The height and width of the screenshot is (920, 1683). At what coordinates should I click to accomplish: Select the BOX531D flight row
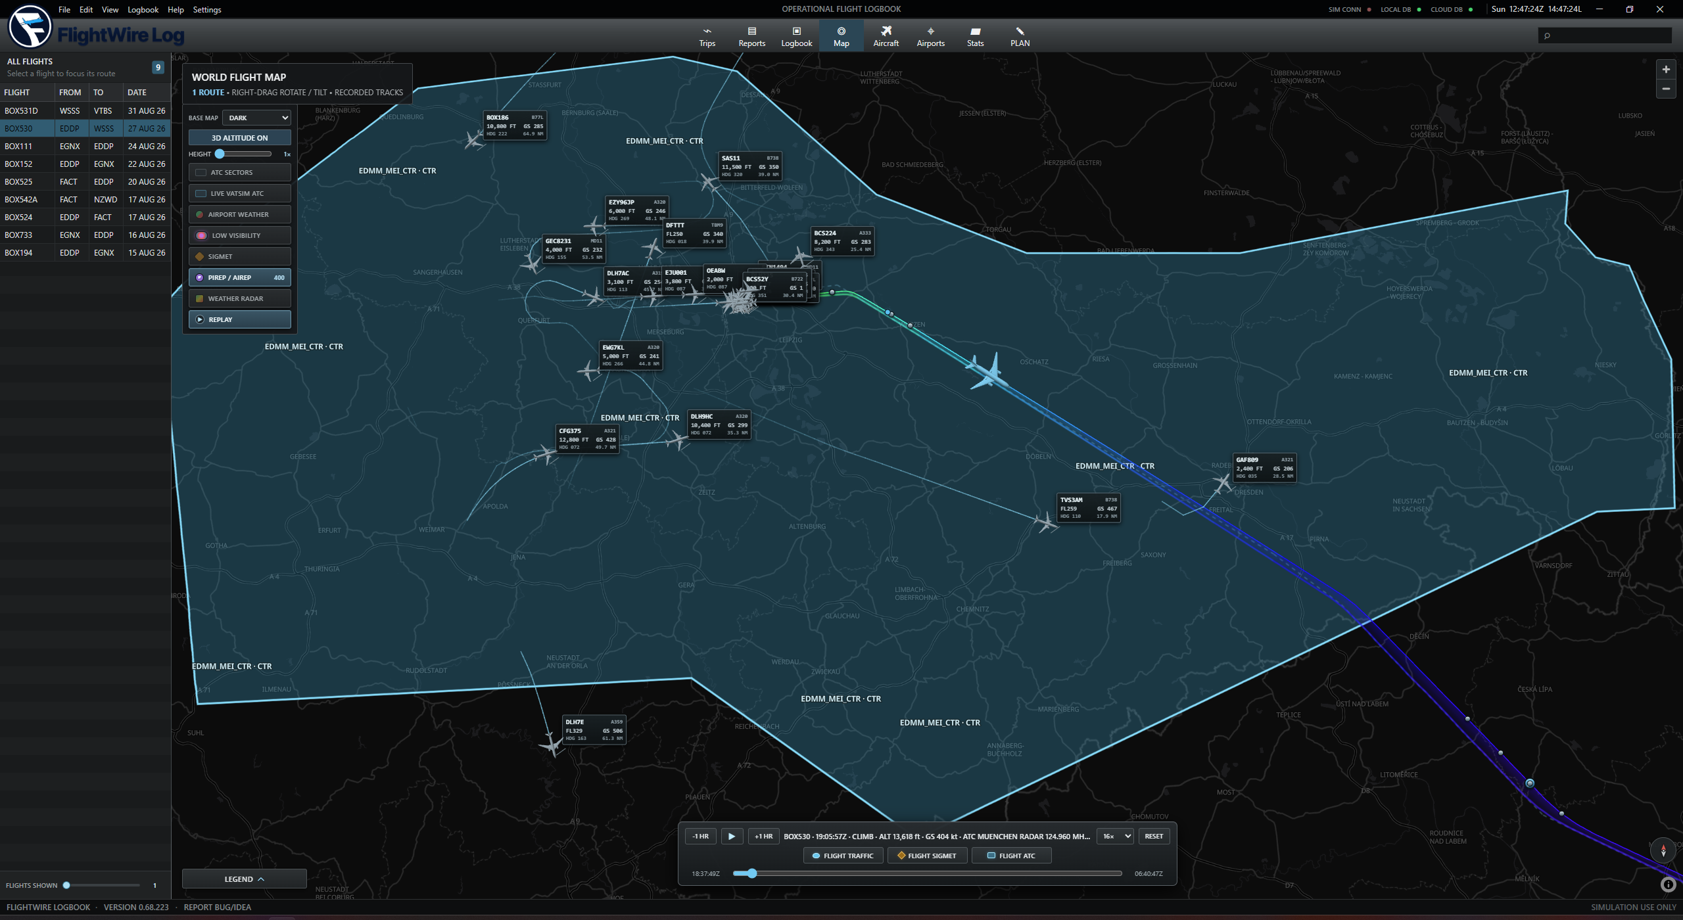[85, 110]
